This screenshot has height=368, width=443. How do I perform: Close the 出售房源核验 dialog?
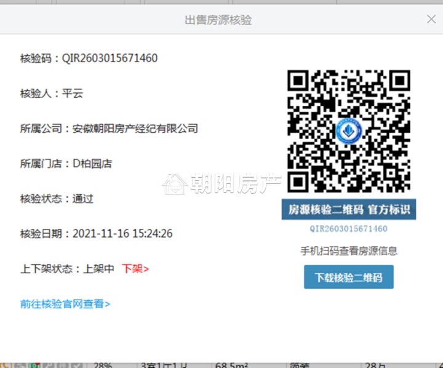coord(431,19)
